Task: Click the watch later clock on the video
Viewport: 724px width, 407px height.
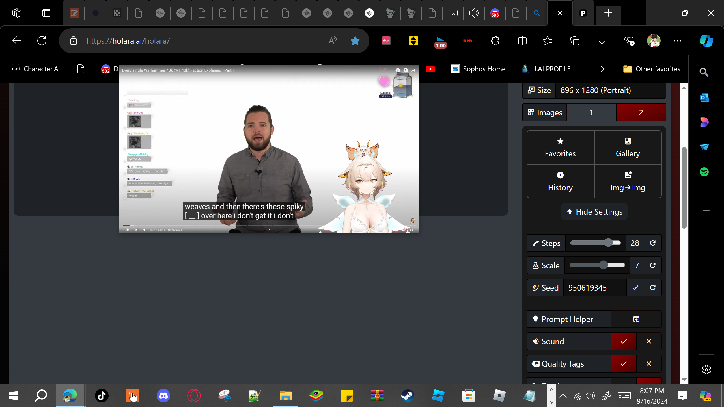Action: 406,70
